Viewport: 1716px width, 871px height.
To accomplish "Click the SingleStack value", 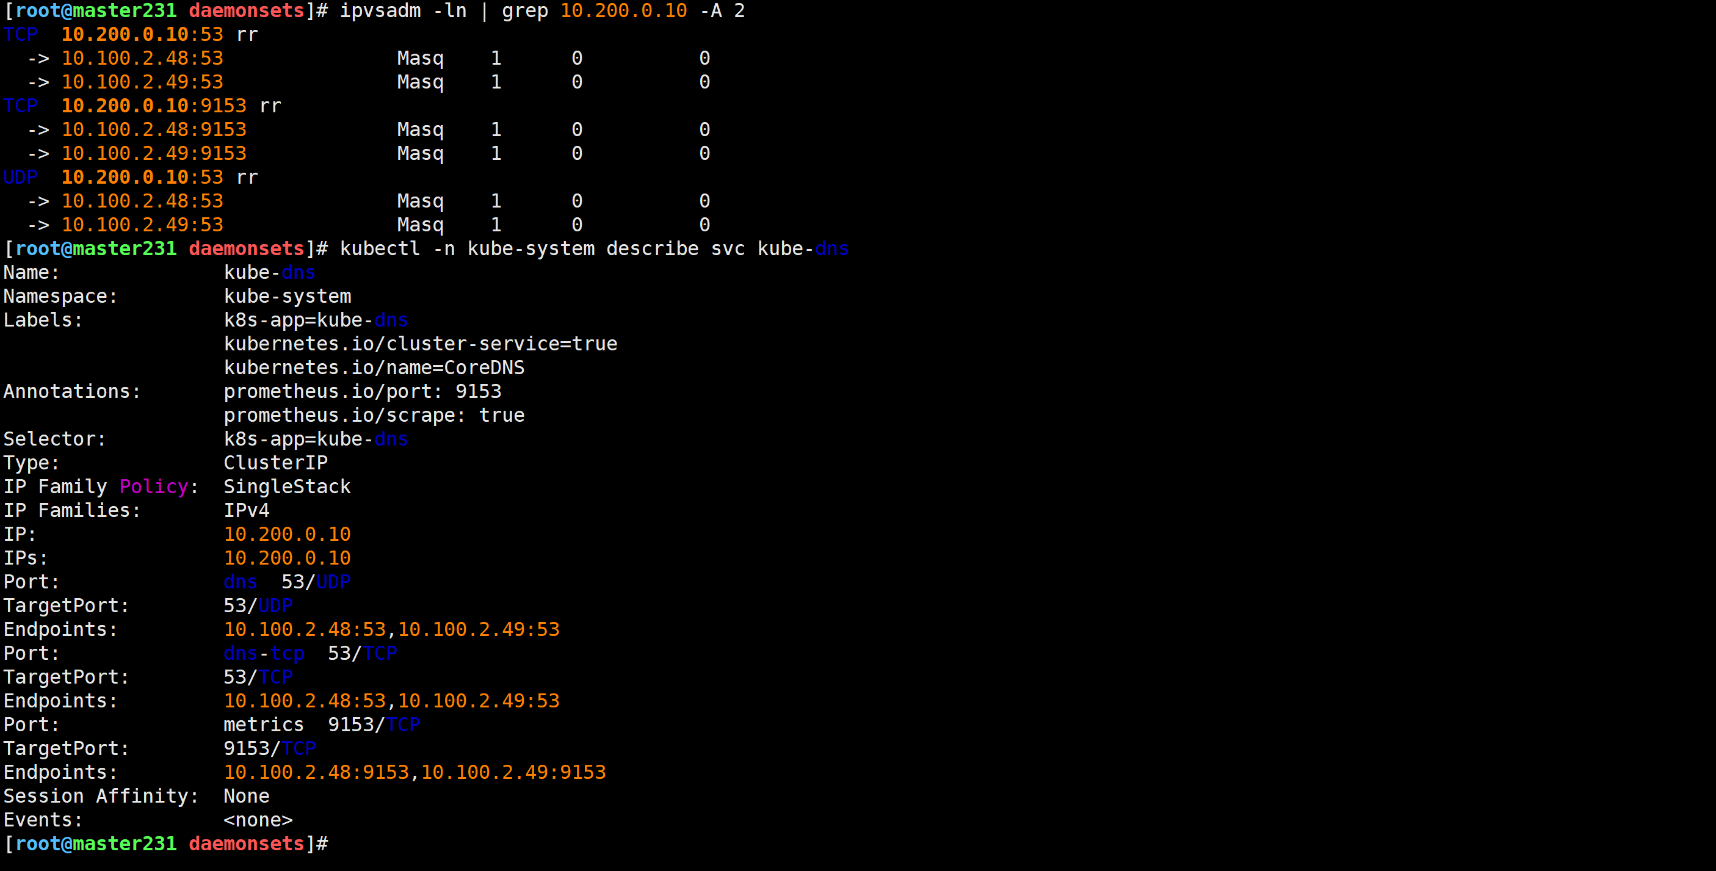I will click(287, 487).
